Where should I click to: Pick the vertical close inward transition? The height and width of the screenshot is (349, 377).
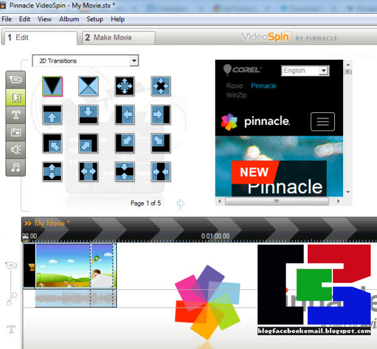click(124, 171)
